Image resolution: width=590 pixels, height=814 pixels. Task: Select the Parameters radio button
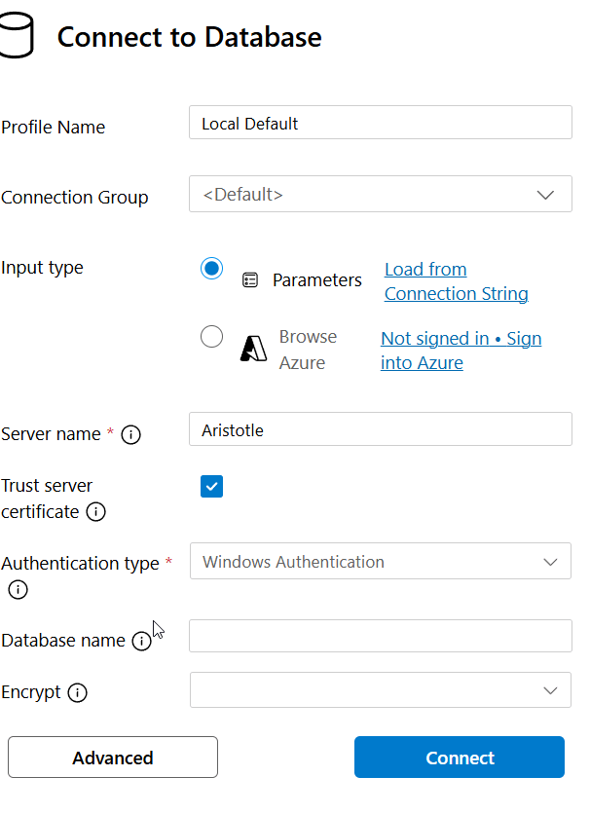pos(211,269)
